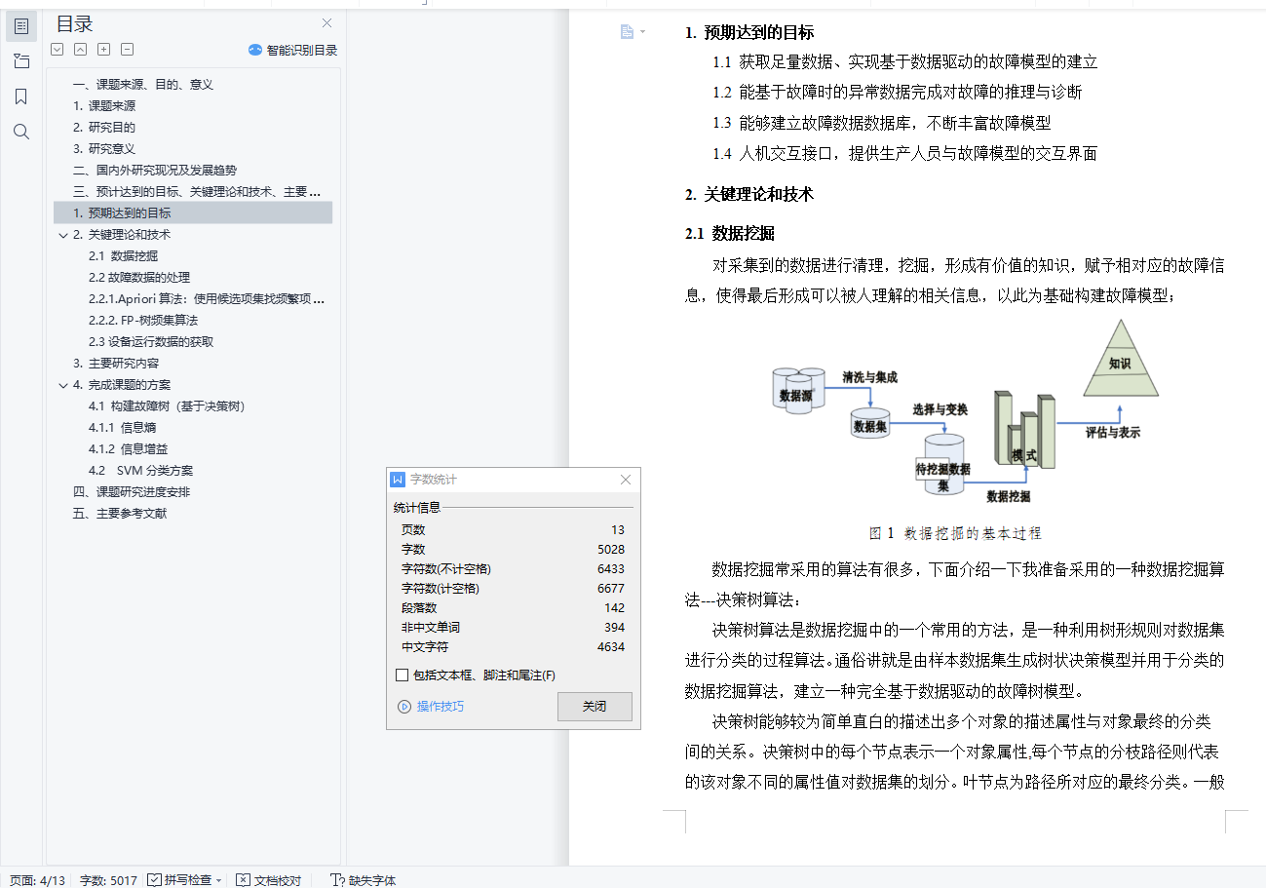Click the 页数 13 row in statistics dialog
The width and height of the screenshot is (1266, 888).
pos(513,530)
